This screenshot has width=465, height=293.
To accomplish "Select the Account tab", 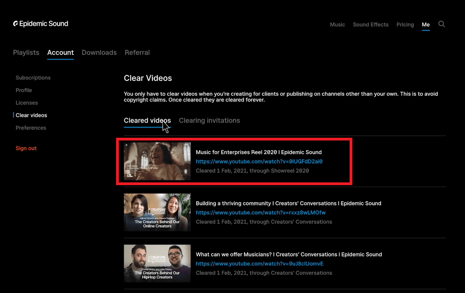I will 60,53.
